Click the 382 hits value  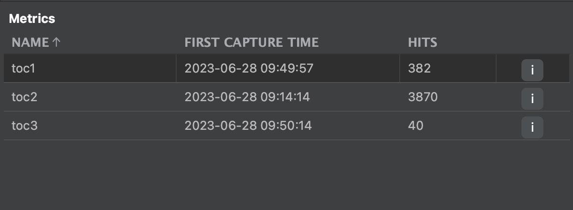419,69
